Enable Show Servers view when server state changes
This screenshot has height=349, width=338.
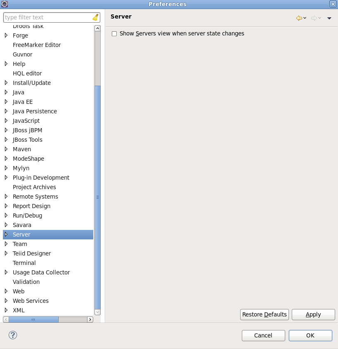[114, 34]
